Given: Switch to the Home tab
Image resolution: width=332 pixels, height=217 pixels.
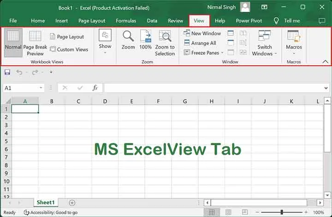Looking at the screenshot, I should [x=38, y=21].
